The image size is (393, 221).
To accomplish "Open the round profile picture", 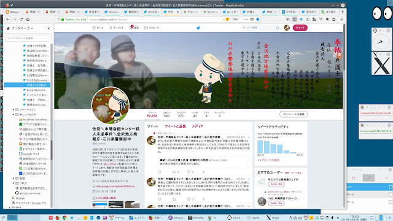I will (111, 106).
